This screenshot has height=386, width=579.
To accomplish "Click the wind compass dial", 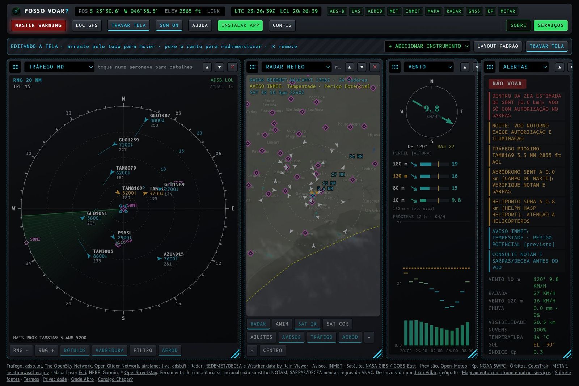I will [x=431, y=112].
